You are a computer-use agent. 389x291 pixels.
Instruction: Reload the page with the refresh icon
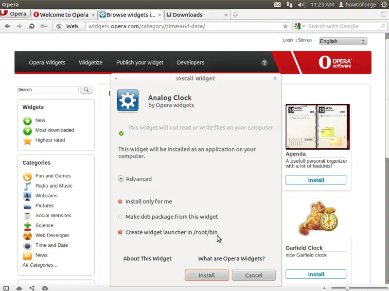[32, 26]
